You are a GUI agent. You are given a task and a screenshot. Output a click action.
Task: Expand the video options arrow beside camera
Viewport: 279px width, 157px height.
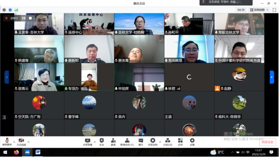[x=29, y=142]
